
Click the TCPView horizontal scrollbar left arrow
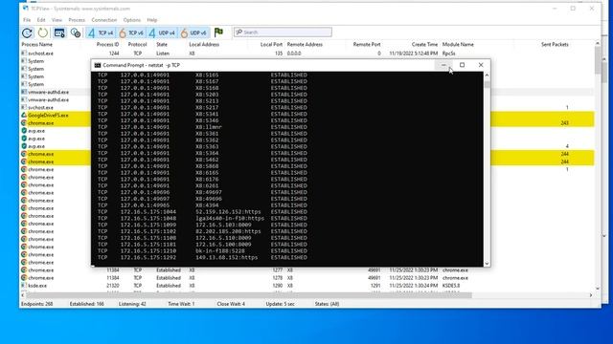23,295
